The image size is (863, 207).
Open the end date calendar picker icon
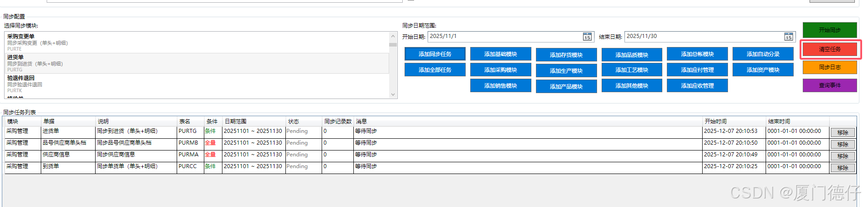click(789, 37)
